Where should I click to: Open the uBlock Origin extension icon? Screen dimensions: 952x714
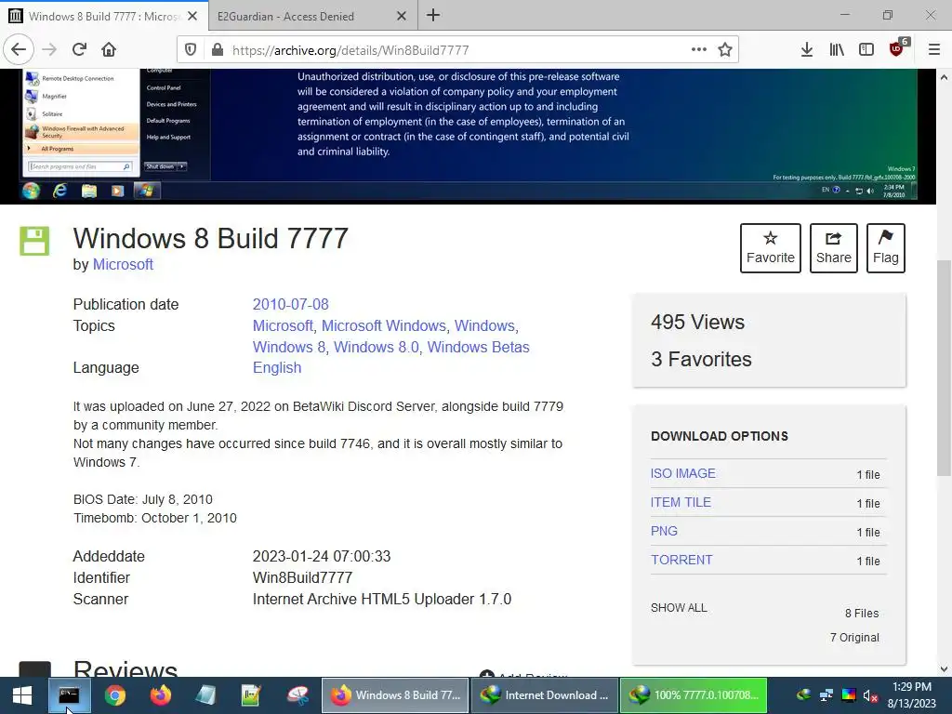(x=897, y=48)
